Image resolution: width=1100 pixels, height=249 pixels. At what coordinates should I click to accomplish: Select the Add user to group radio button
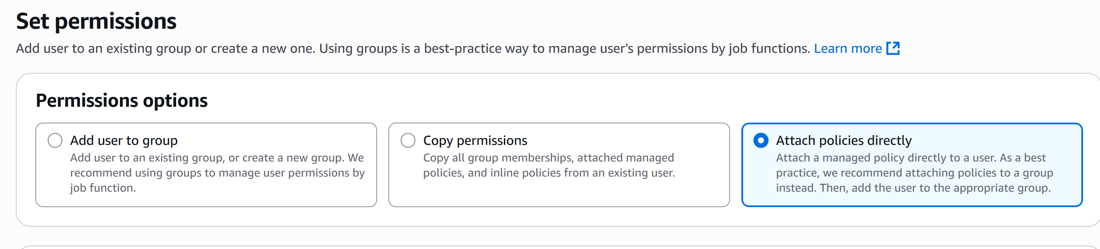point(55,140)
